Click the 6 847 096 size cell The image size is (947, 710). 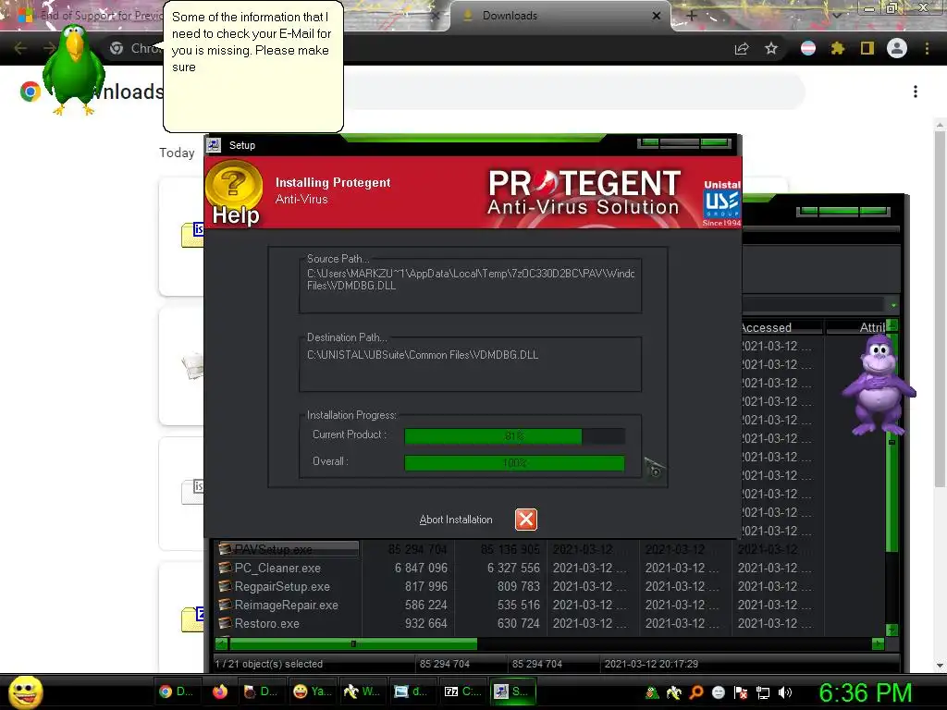421,569
